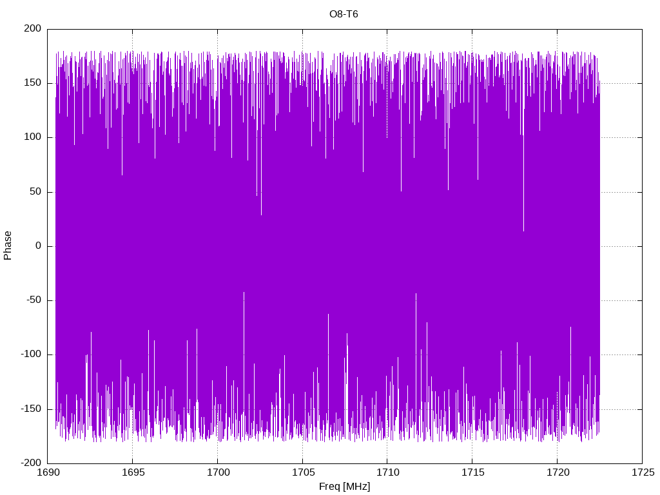
Task: Click the 0 y-axis tick label
Action: 38,246
